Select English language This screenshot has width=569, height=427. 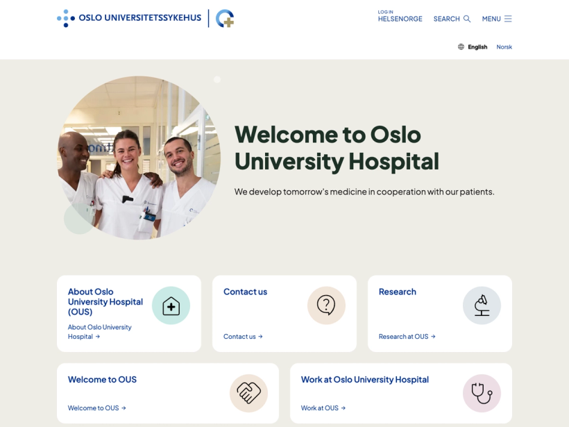coord(477,47)
